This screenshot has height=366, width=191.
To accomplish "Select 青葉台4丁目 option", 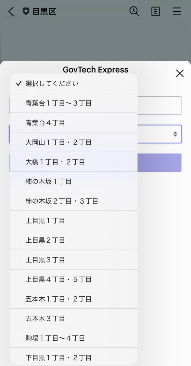I will pos(74,123).
